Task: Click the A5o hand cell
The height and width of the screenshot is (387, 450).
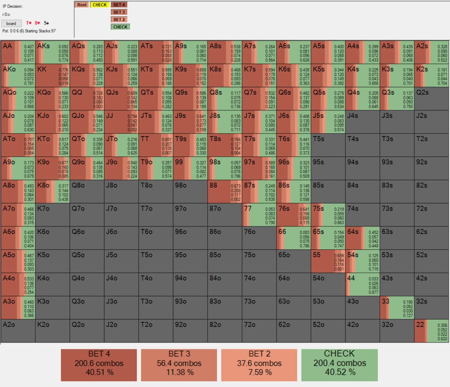Action: (x=18, y=262)
